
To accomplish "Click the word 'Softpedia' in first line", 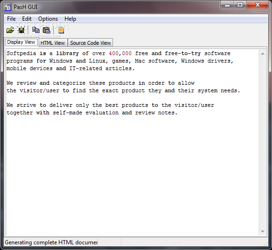I will (x=21, y=53).
